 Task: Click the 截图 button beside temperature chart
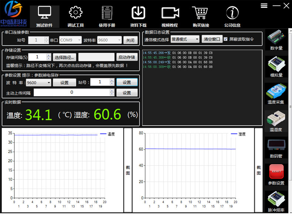[x=128, y=170]
